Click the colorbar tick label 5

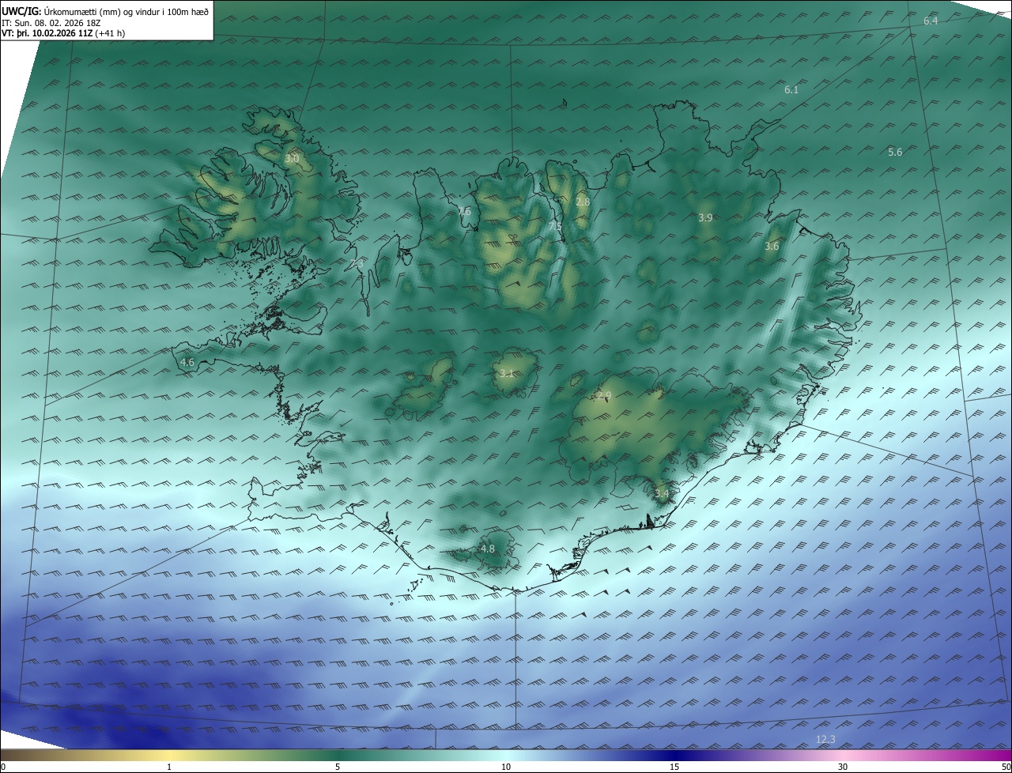338,767
